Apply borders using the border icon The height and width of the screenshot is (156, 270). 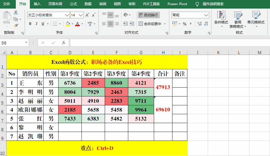point(55,24)
